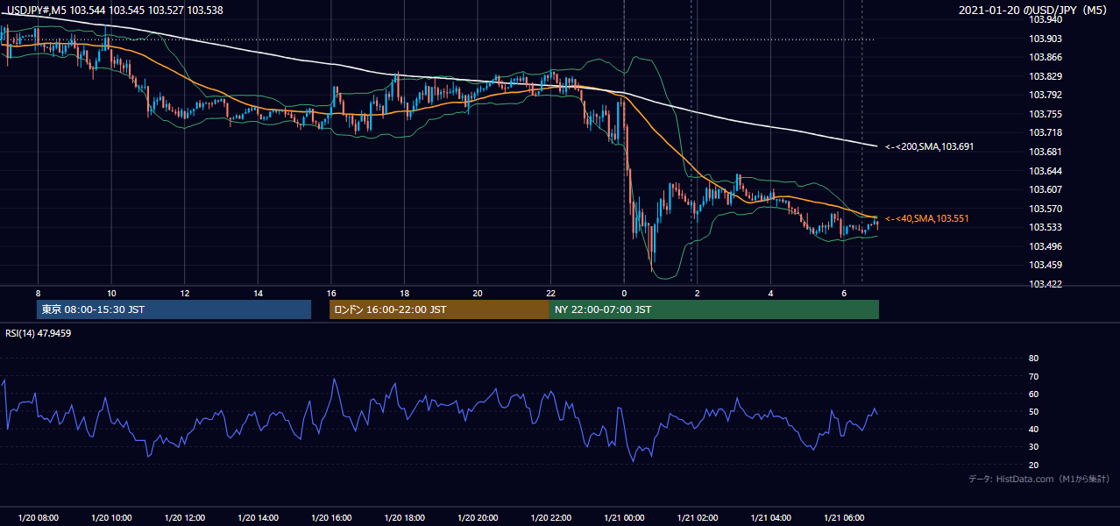Click hour tick 20 under price chart
The image size is (1120, 526).
[478, 293]
